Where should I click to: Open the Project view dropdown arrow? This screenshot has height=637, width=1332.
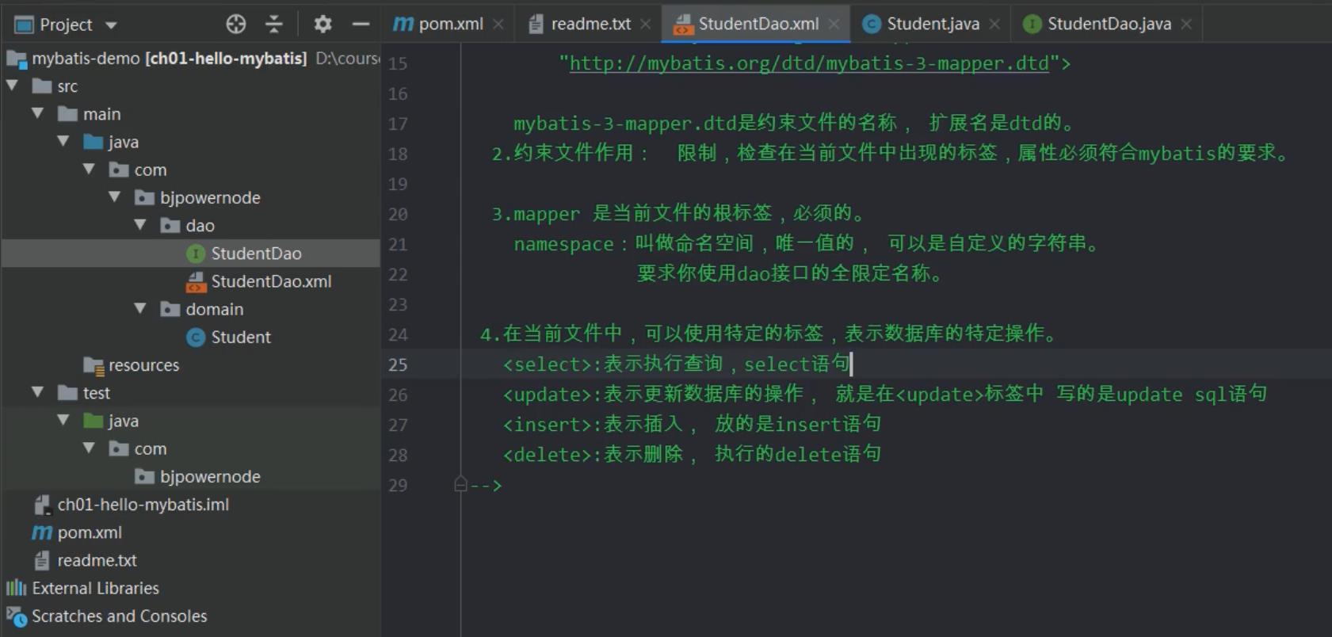click(111, 25)
